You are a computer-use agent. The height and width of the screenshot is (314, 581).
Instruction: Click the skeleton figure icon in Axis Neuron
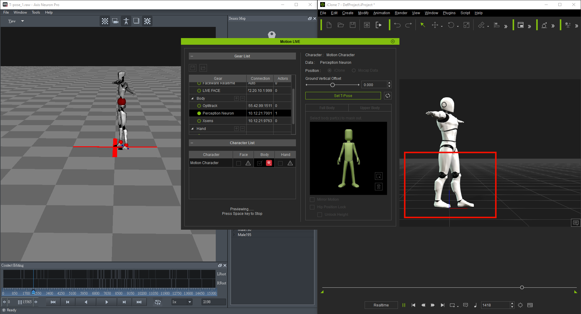pyautogui.click(x=126, y=21)
